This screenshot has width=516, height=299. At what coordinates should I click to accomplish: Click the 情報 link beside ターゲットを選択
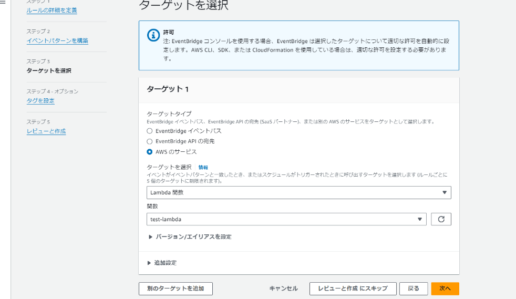tap(203, 168)
